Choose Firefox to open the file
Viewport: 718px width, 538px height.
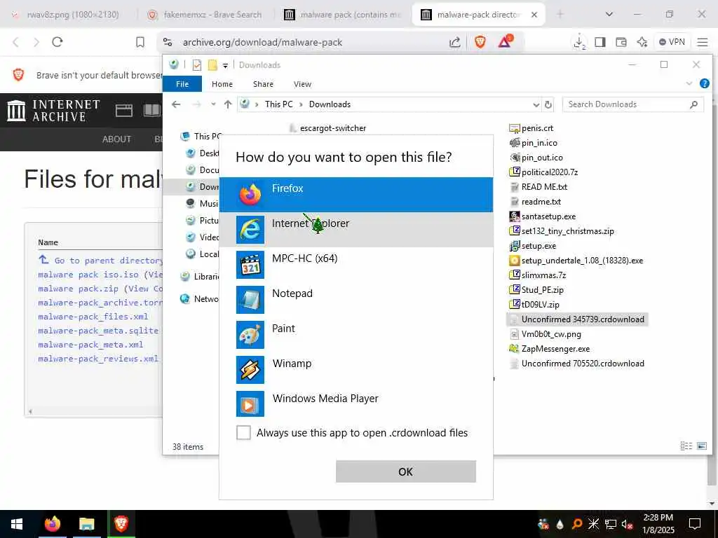(x=356, y=195)
